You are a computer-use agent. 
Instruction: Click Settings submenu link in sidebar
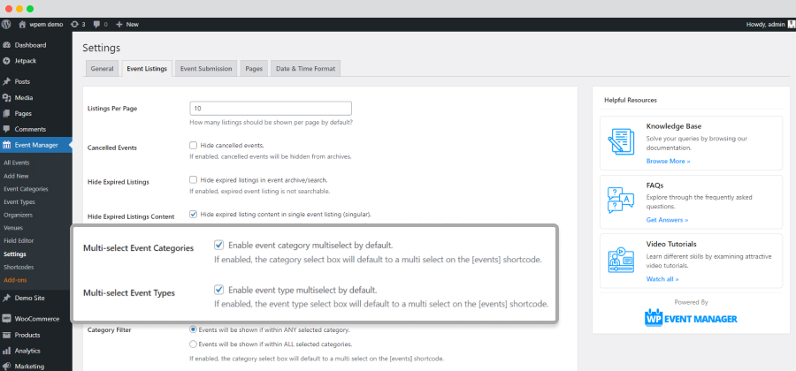click(x=15, y=254)
